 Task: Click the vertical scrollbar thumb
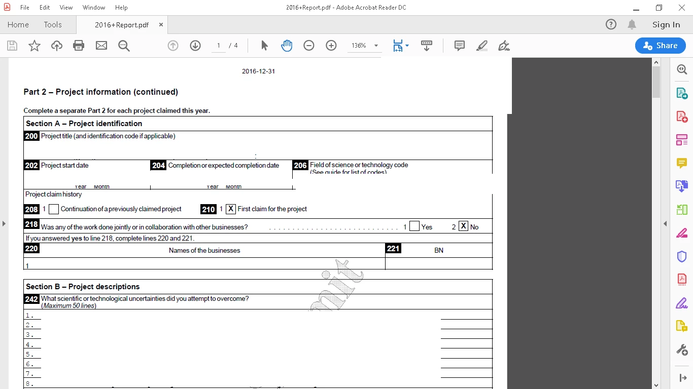click(656, 82)
